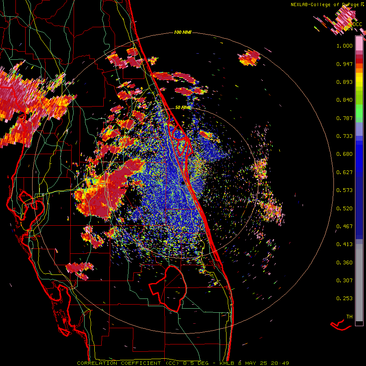Click the 0.360 scale value
The width and height of the screenshot is (366, 366).
click(344, 263)
